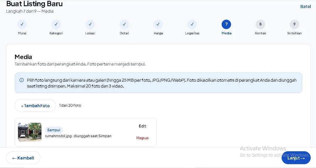Click the Lokasi step label
This screenshot has width=316, height=168.
pyautogui.click(x=90, y=33)
